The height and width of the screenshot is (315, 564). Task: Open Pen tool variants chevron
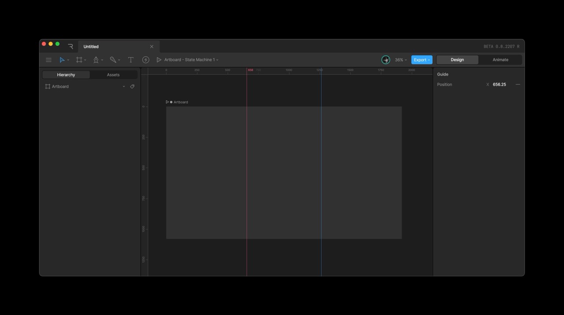102,60
